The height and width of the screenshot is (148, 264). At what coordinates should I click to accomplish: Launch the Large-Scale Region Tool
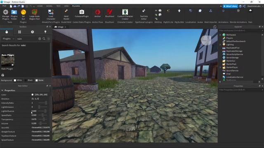click(x=35, y=14)
